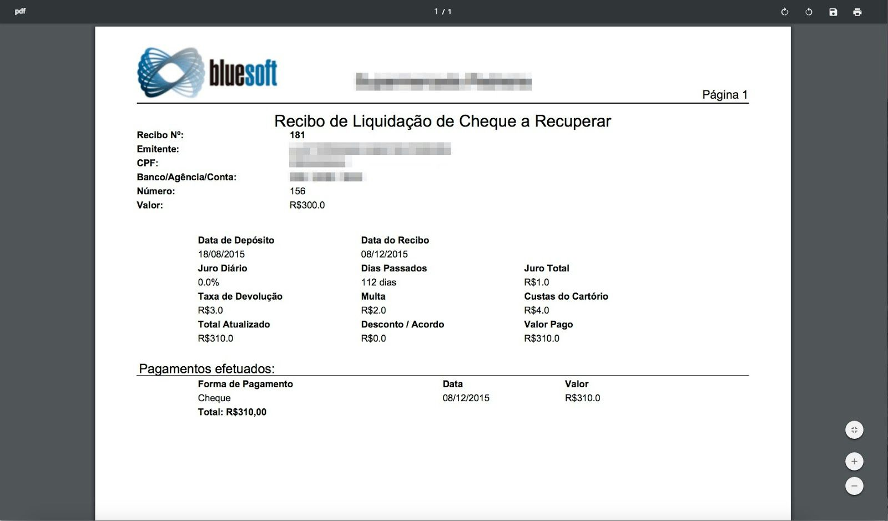Fit the page to the window

(x=854, y=430)
